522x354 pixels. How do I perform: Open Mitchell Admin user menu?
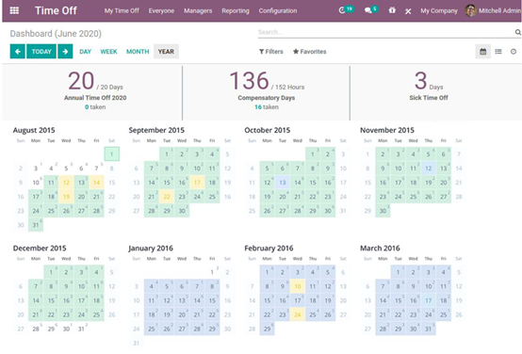click(x=494, y=10)
